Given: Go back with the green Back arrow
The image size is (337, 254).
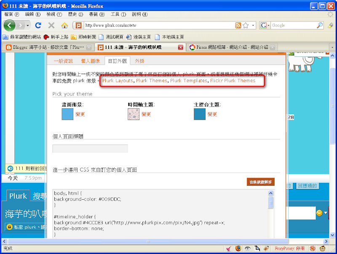Looking at the screenshot, I should [x=9, y=25].
